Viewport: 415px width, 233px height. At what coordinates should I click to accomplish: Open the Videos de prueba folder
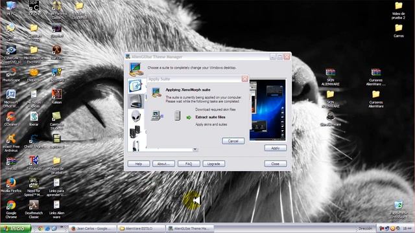[56, 165]
